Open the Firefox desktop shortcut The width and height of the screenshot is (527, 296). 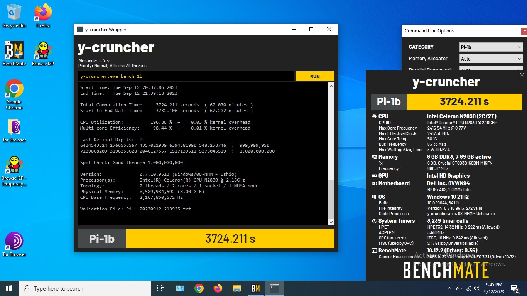(43, 15)
